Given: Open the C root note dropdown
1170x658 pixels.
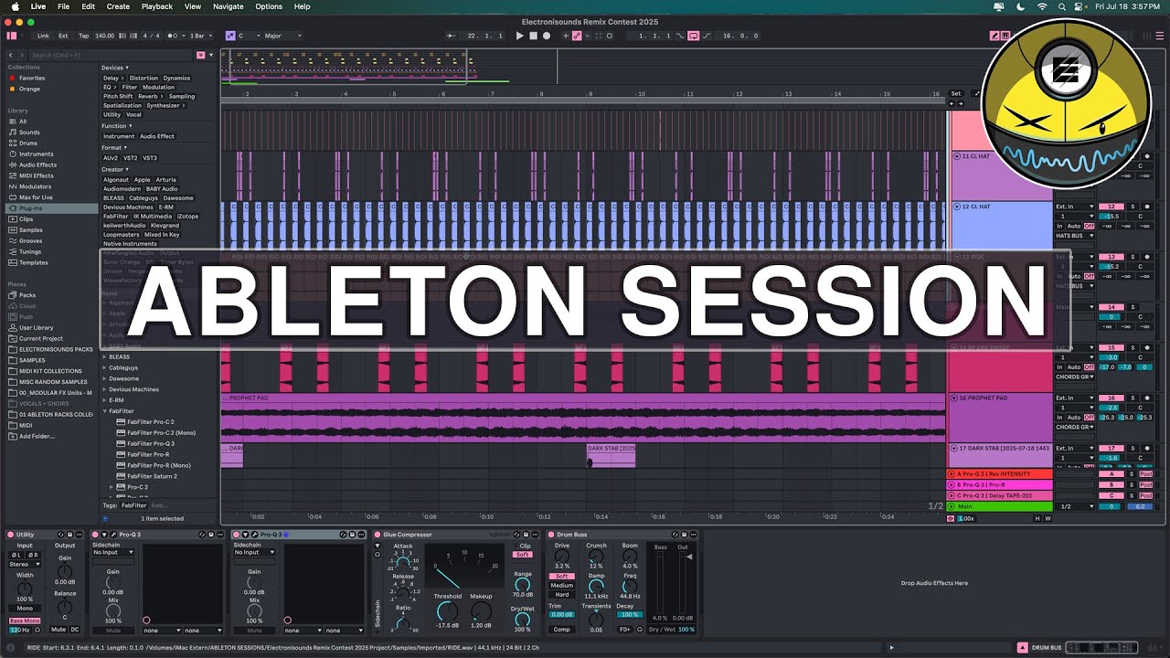Looking at the screenshot, I should 248,36.
